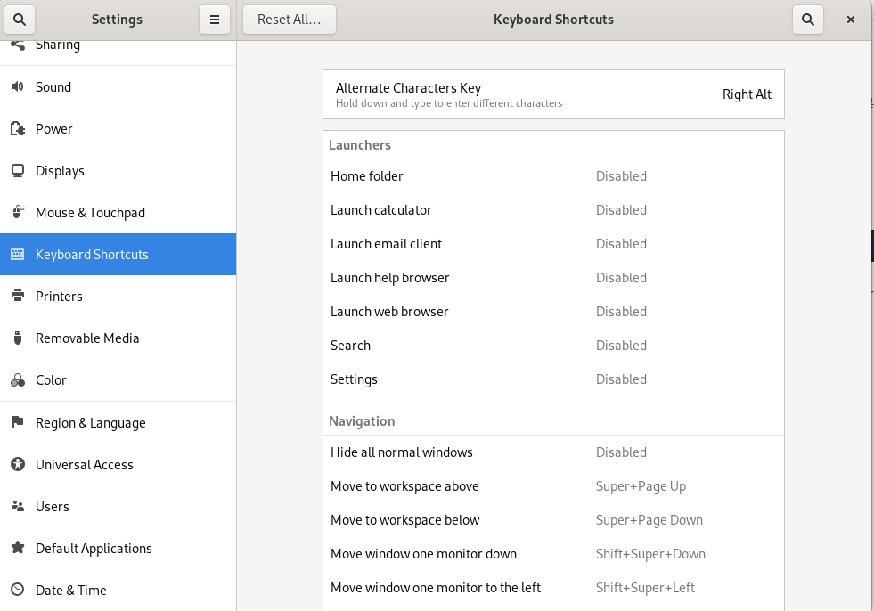Click the Printers icon in sidebar
This screenshot has width=874, height=611.
click(18, 297)
